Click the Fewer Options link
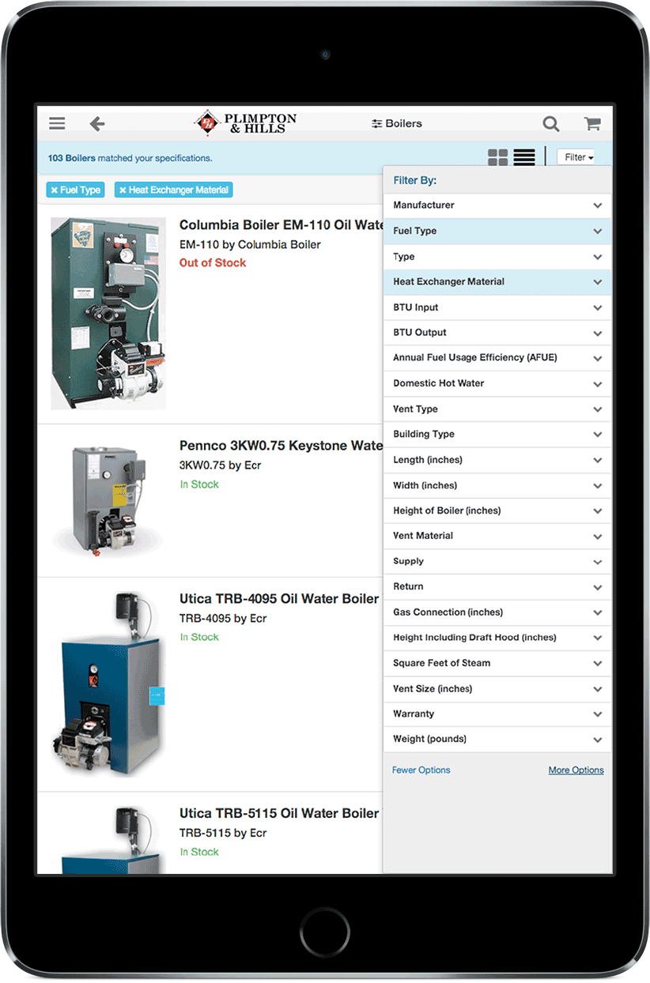650x983 pixels. 421,770
